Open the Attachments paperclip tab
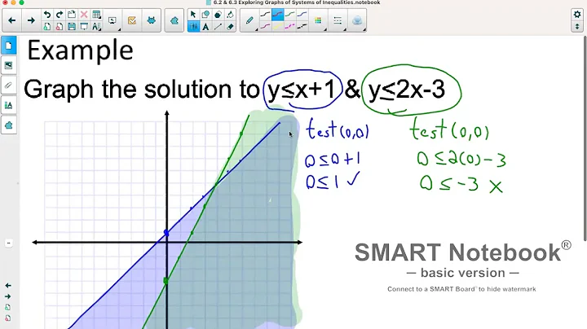The height and width of the screenshot is (329, 587). (x=9, y=86)
